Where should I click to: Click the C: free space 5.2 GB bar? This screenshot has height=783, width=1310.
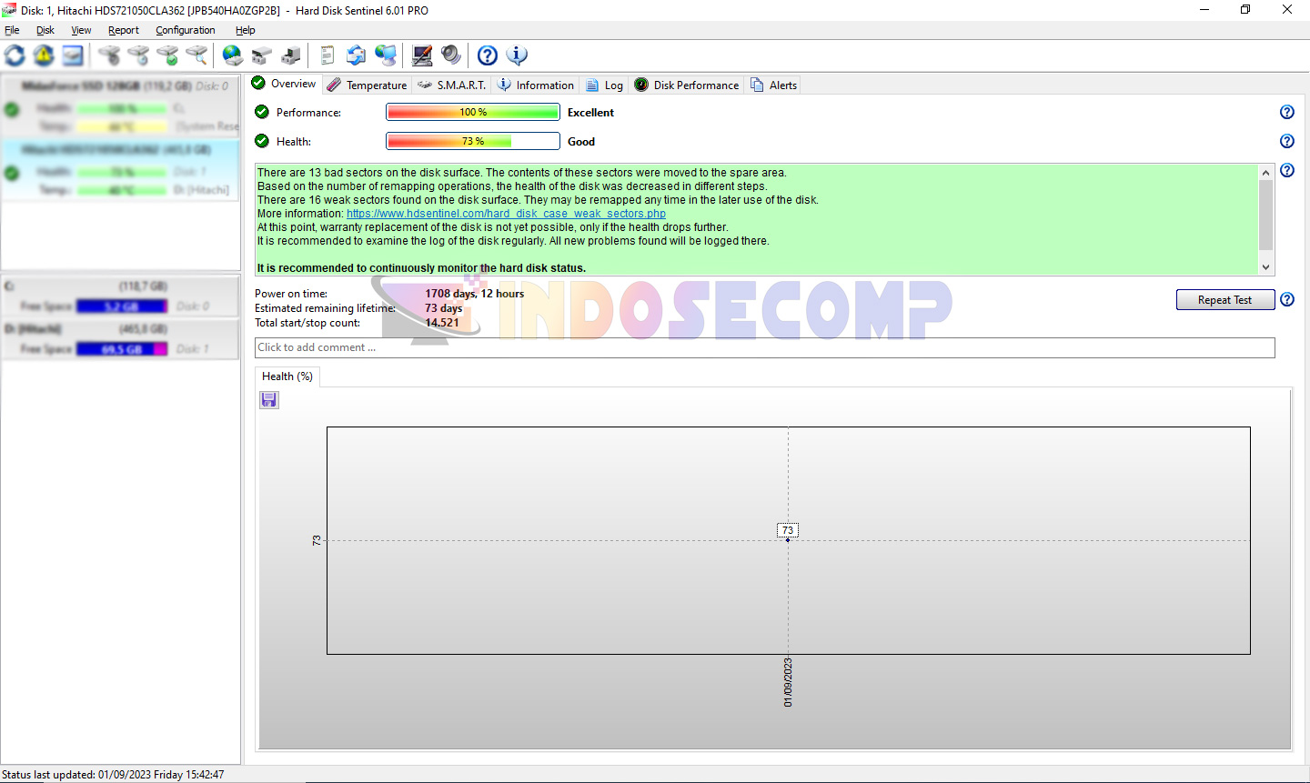[x=122, y=306]
